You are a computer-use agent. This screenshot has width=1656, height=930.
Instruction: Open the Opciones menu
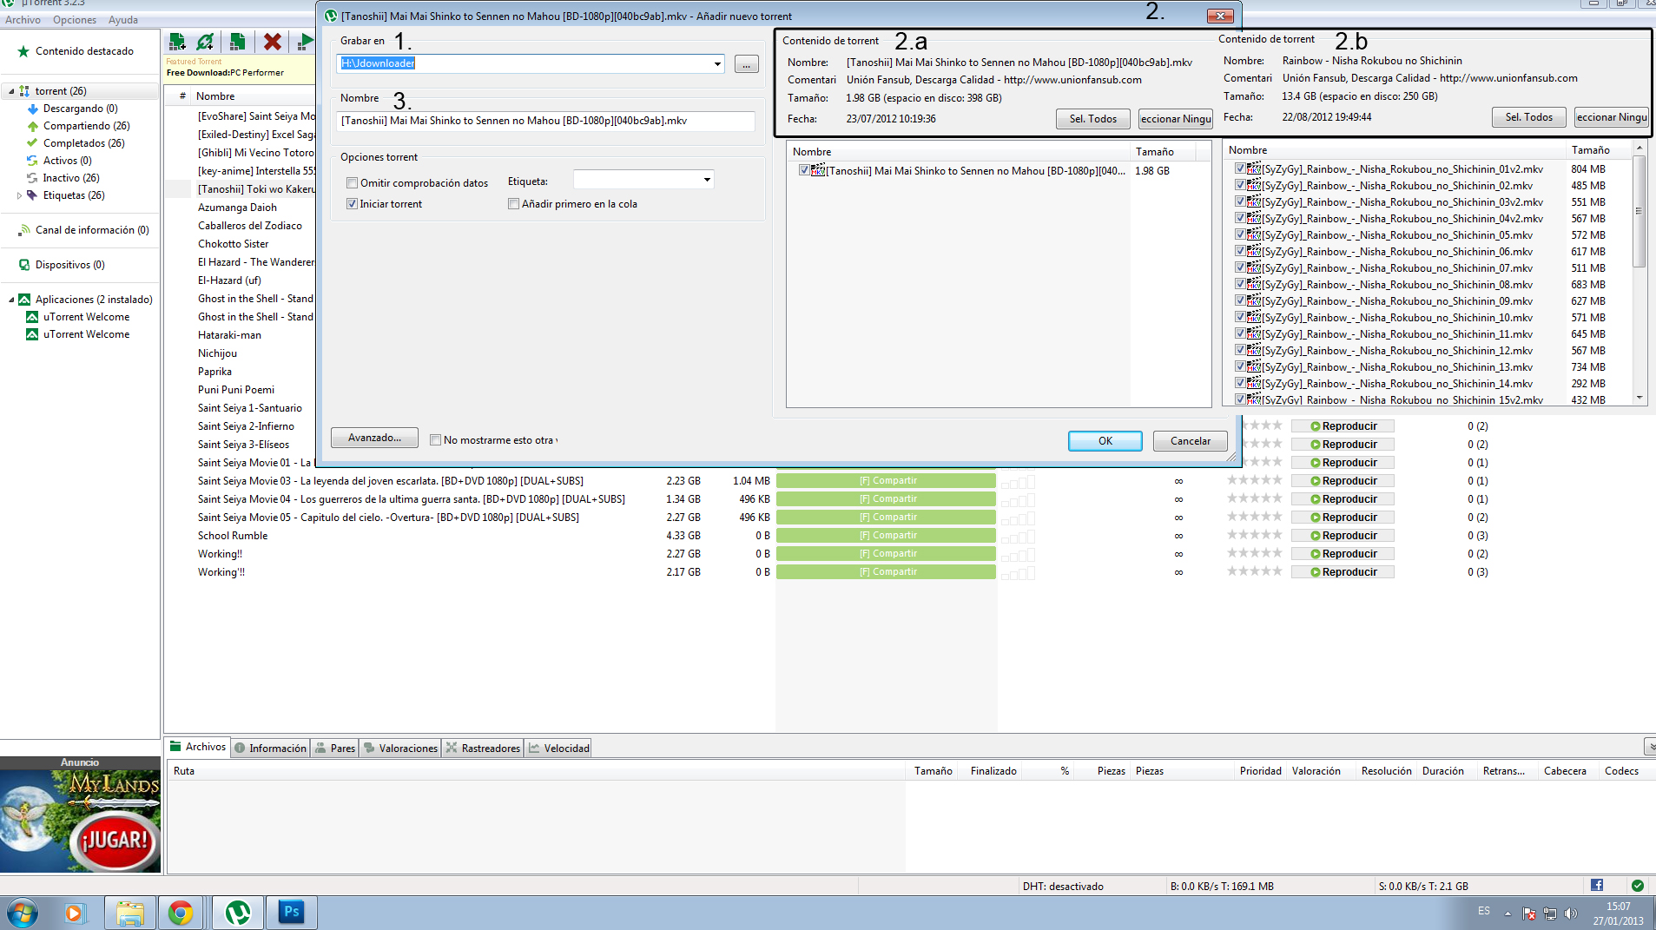pos(75,19)
